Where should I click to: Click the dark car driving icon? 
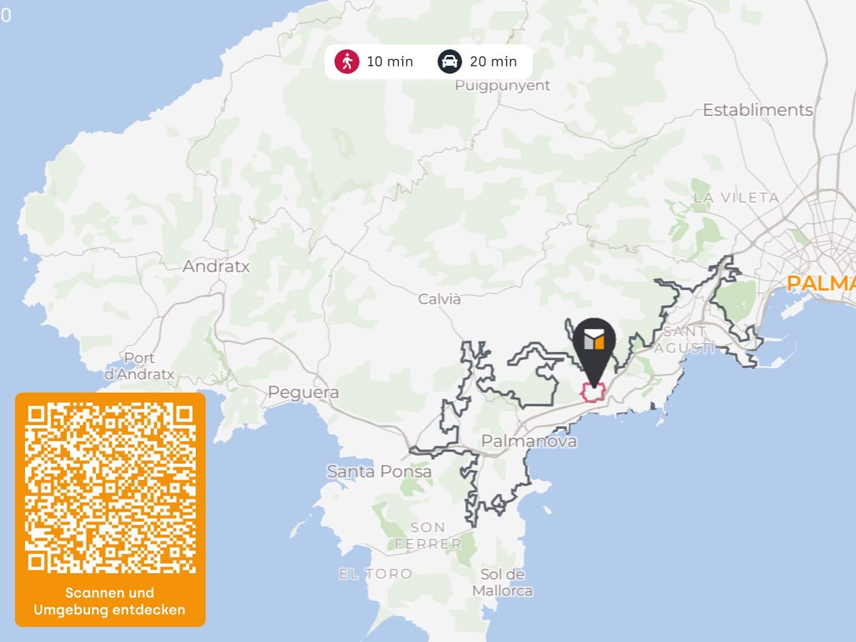[x=449, y=61]
